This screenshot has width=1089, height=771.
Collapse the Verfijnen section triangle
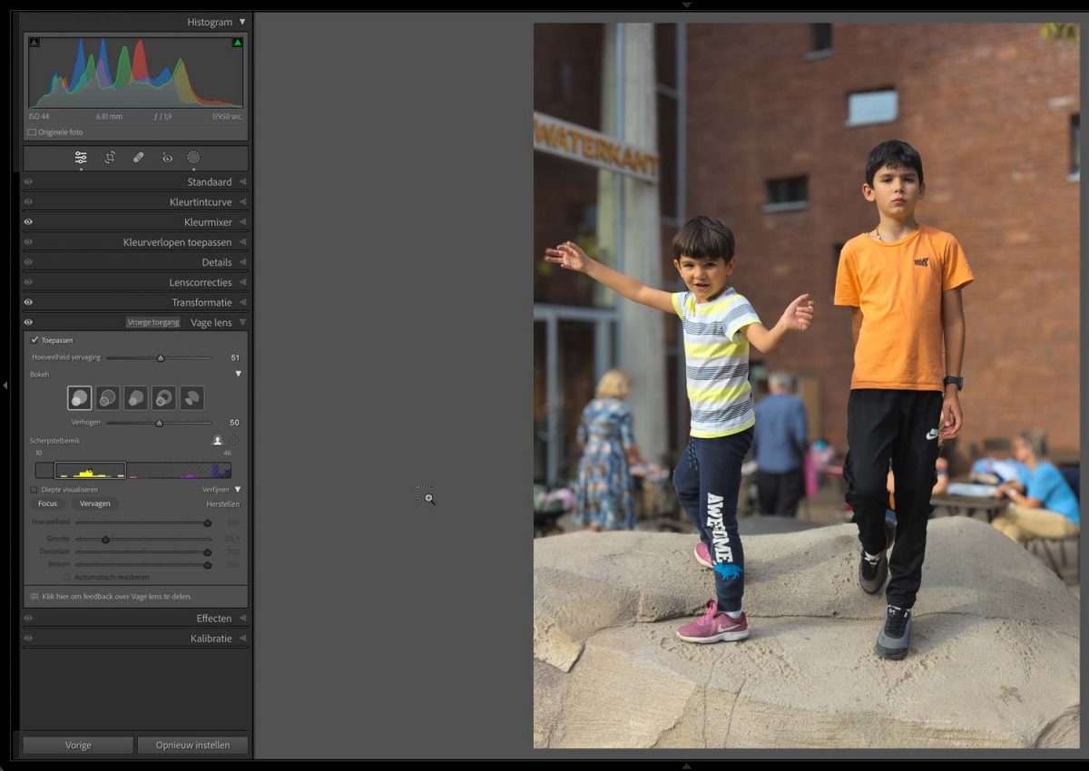238,490
